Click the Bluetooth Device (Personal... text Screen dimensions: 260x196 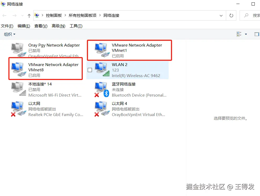pos(139,95)
